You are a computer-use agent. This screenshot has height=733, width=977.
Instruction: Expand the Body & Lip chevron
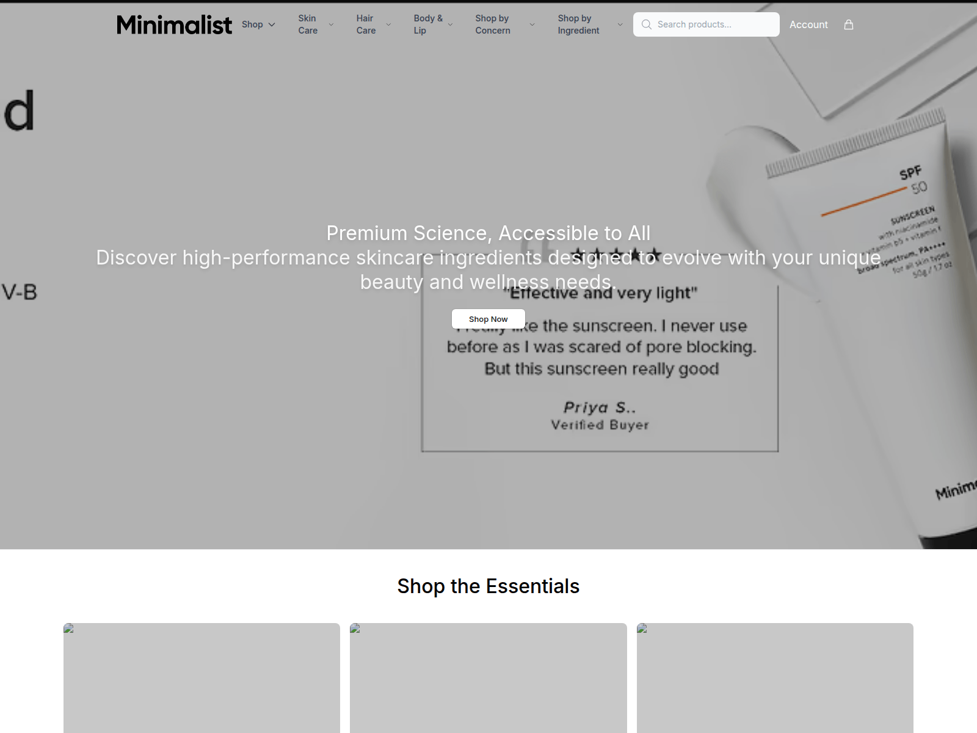[450, 24]
